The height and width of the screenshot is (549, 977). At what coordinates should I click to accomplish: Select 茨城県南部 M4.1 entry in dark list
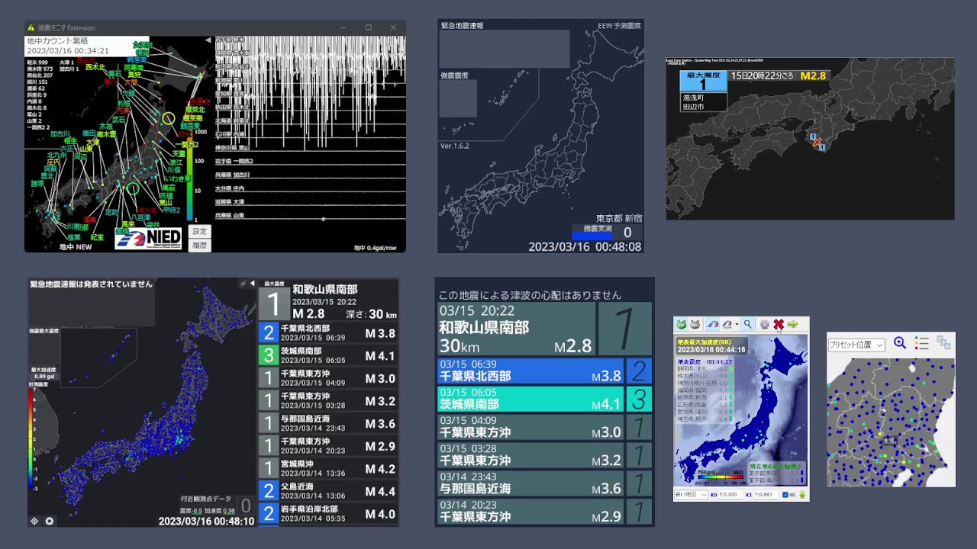coord(328,355)
